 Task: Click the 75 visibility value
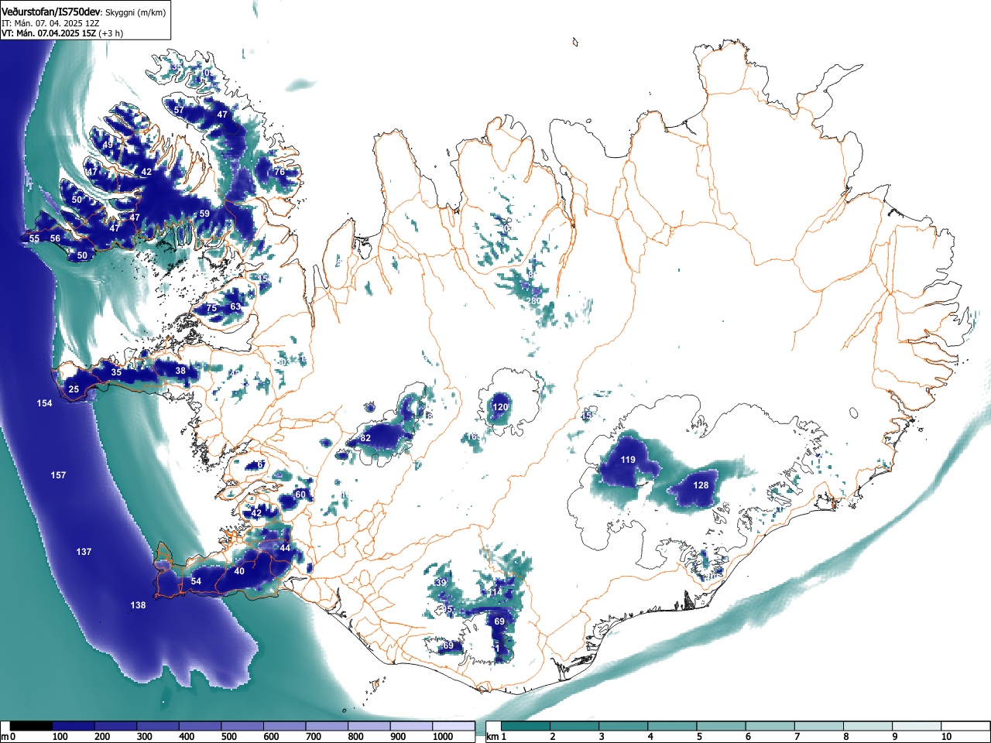click(x=211, y=308)
